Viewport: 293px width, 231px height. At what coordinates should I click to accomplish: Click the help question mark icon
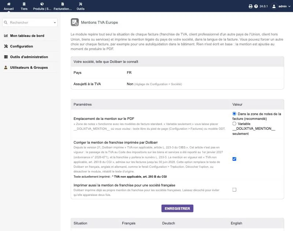pos(256,6)
